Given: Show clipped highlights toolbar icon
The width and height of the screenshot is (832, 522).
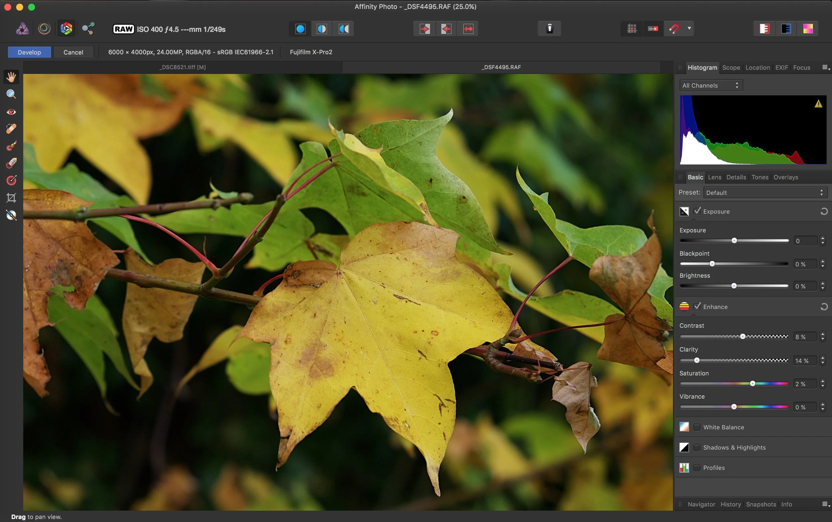Looking at the screenshot, I should click(764, 29).
